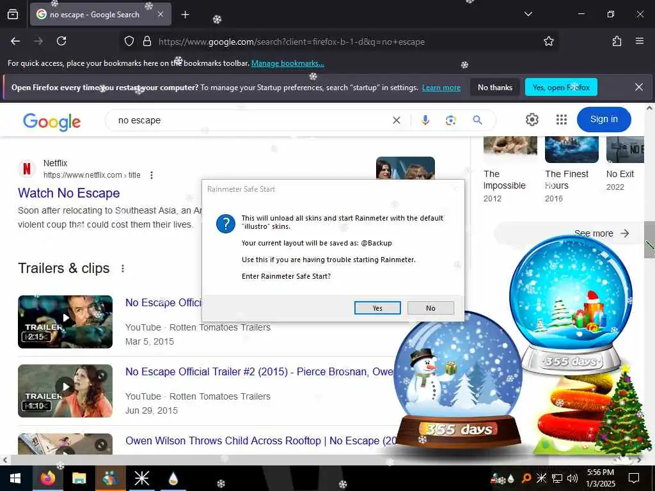Click the Netflix favicon logo
655x491 pixels.
[x=27, y=169]
